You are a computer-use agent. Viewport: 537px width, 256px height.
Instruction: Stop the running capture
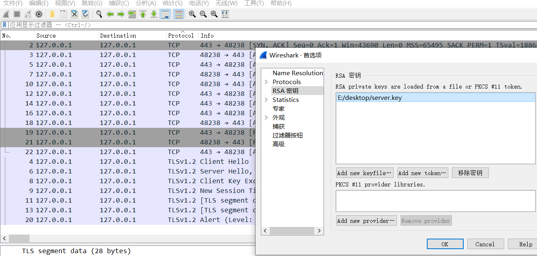tap(16, 14)
